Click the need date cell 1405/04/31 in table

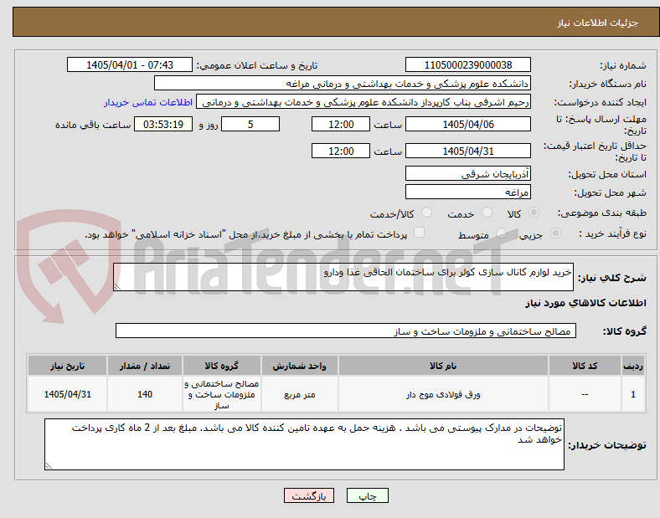67,394
